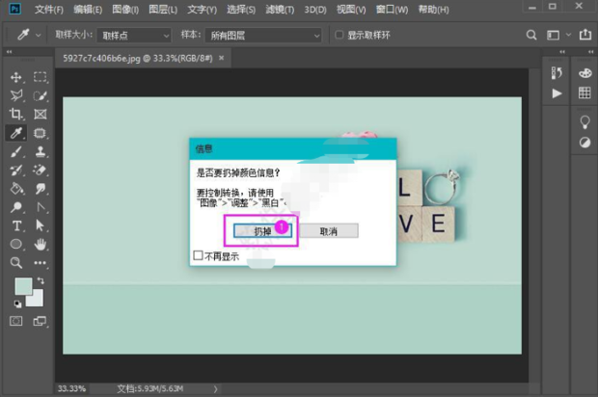Open the 帮助(H) menu

tap(433, 9)
